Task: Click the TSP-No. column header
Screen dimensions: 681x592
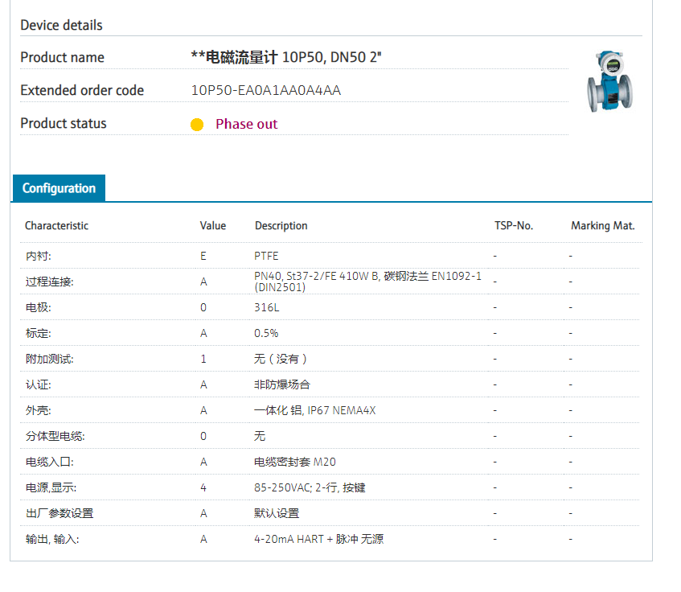Action: pyautogui.click(x=513, y=226)
